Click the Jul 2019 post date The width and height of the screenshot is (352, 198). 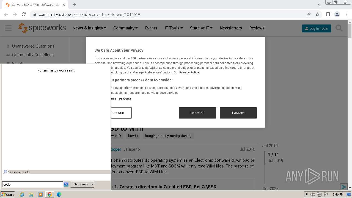pyautogui.click(x=248, y=149)
